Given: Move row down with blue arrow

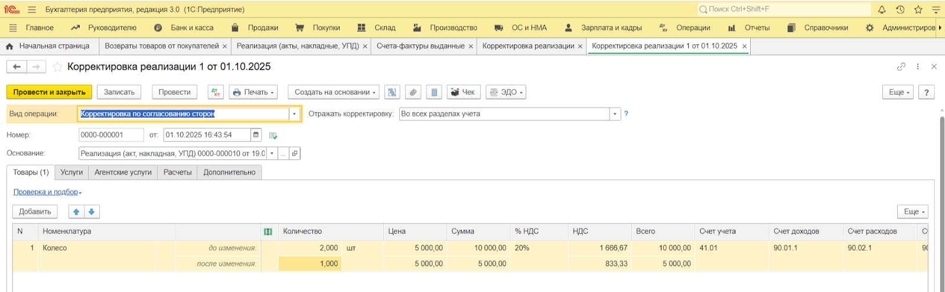Looking at the screenshot, I should pyautogui.click(x=92, y=212).
